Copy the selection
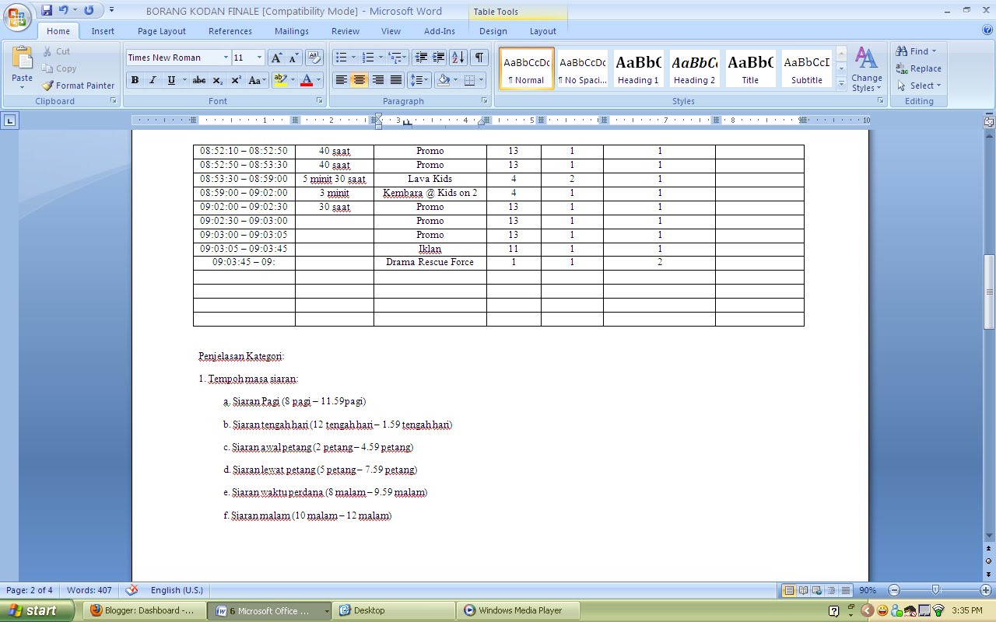 point(59,68)
